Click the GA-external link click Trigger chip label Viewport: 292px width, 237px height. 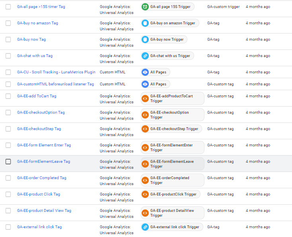click(175, 227)
